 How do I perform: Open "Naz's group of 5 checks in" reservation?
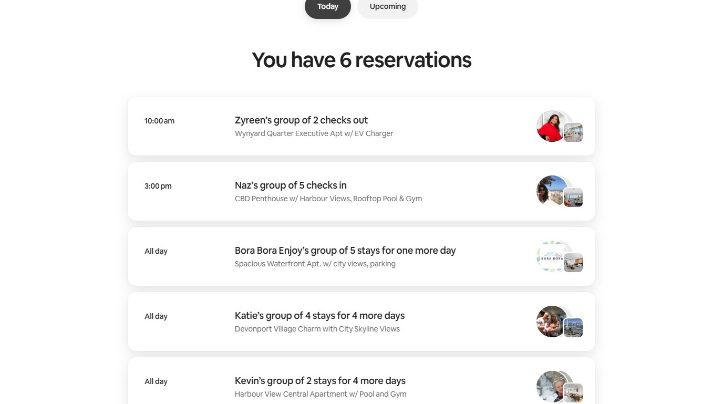coord(361,191)
